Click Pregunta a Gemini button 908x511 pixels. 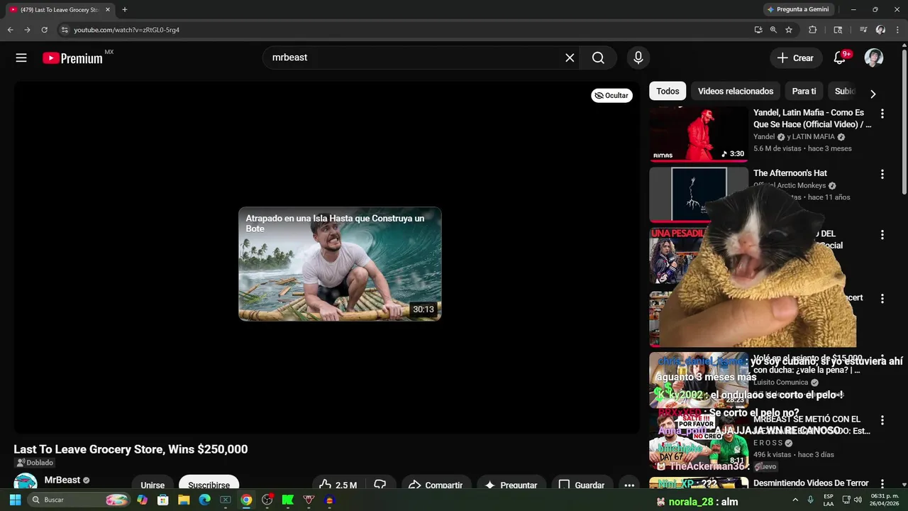pos(797,9)
